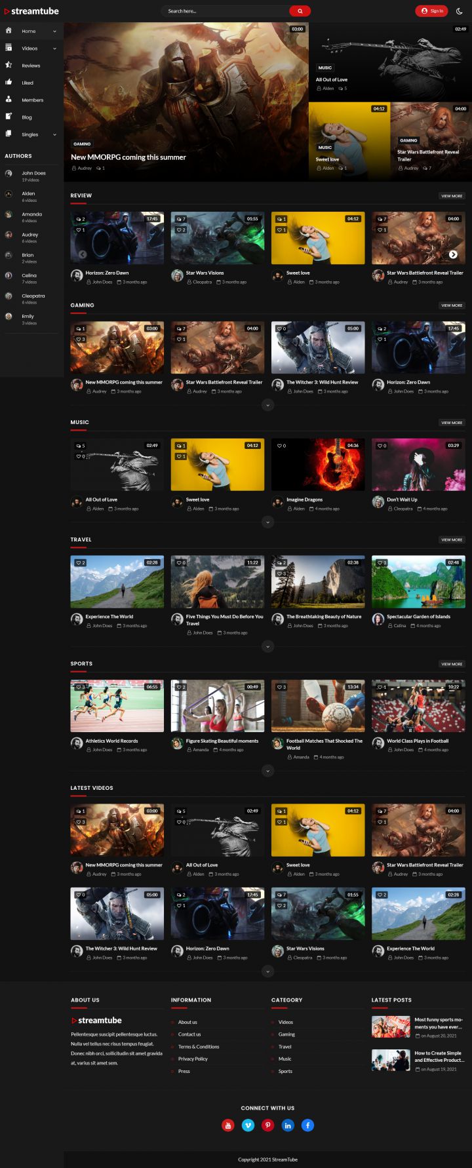The height and width of the screenshot is (1168, 472).
Task: Click Emily's sidebar avatar
Action: tap(9, 317)
